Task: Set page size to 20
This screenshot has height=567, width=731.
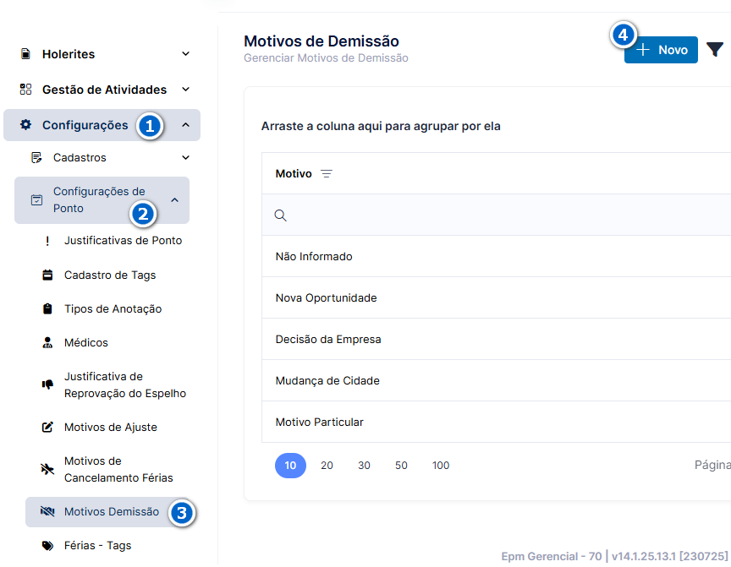Action: pyautogui.click(x=327, y=466)
